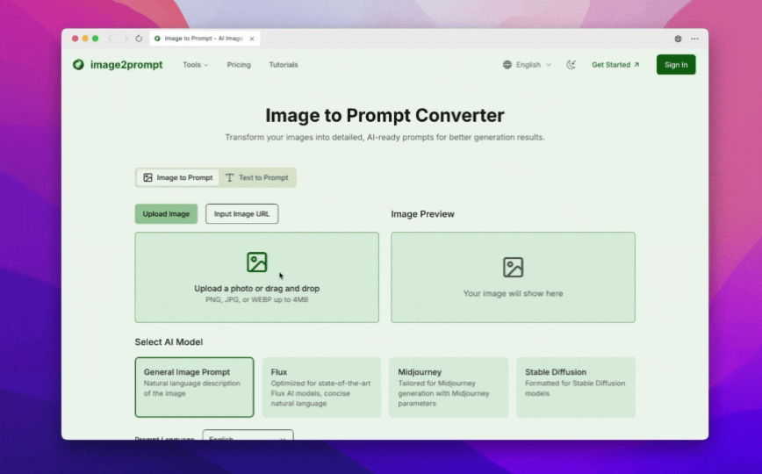Expand the Tools menu
This screenshot has height=474, width=762.
[196, 65]
